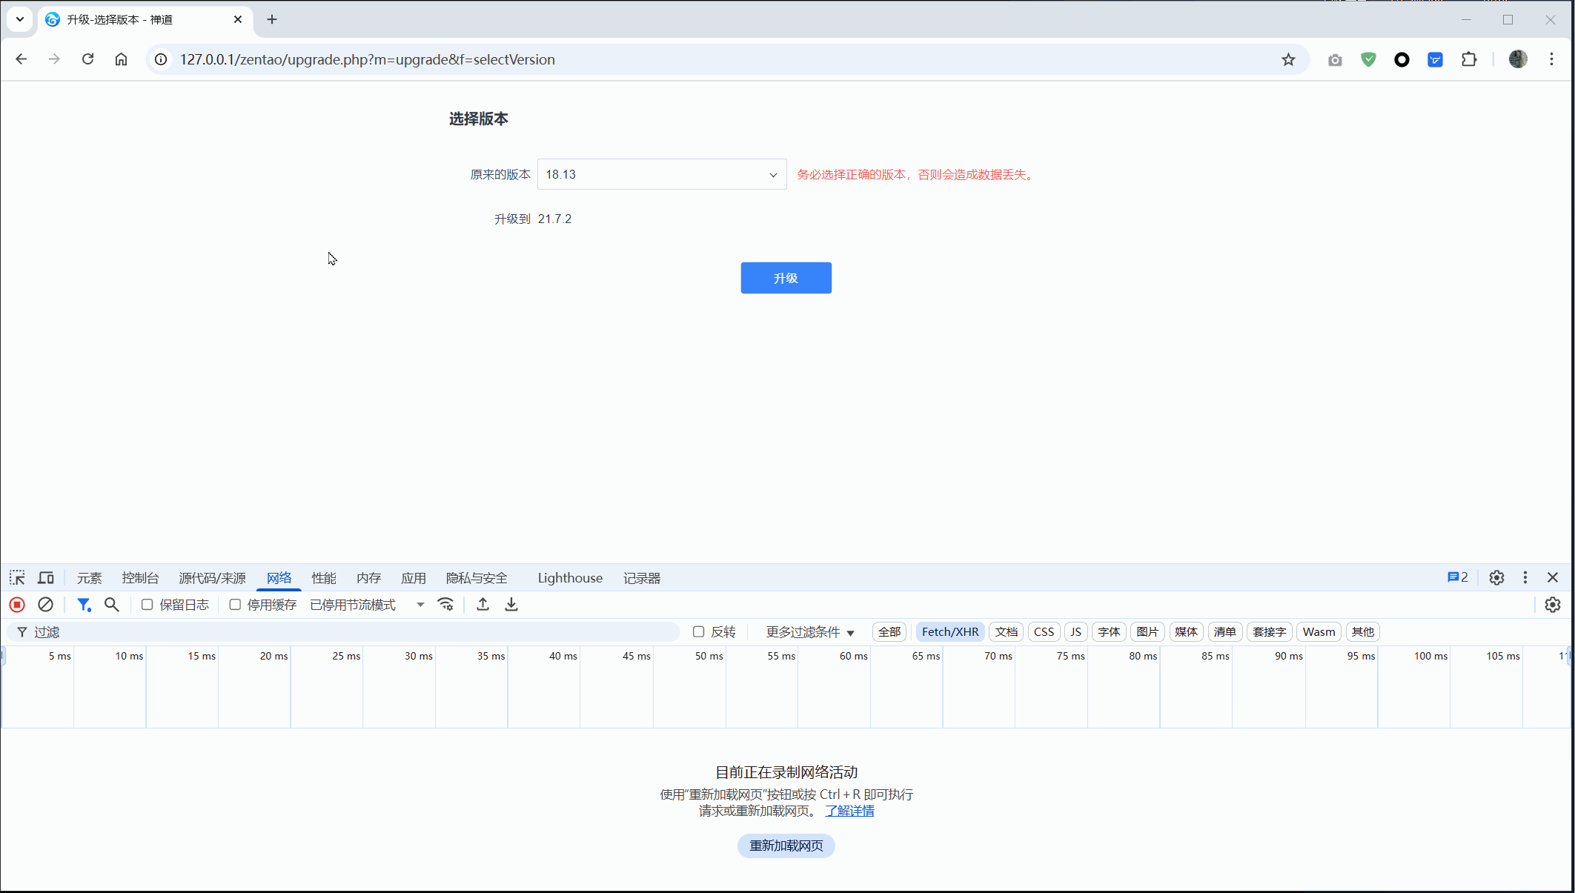
Task: Open the browser home page icon
Action: tap(121, 59)
